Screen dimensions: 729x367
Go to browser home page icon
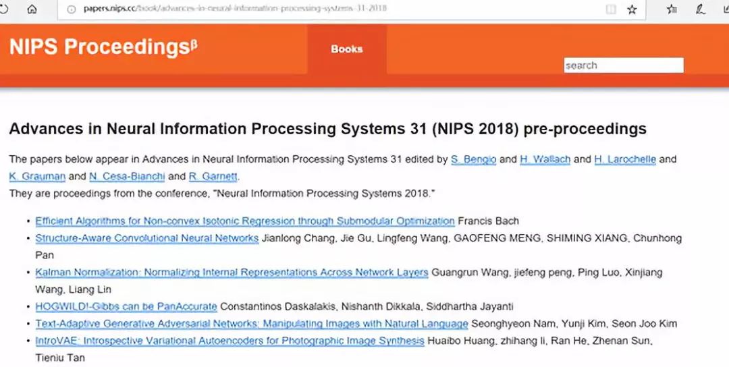(x=32, y=9)
